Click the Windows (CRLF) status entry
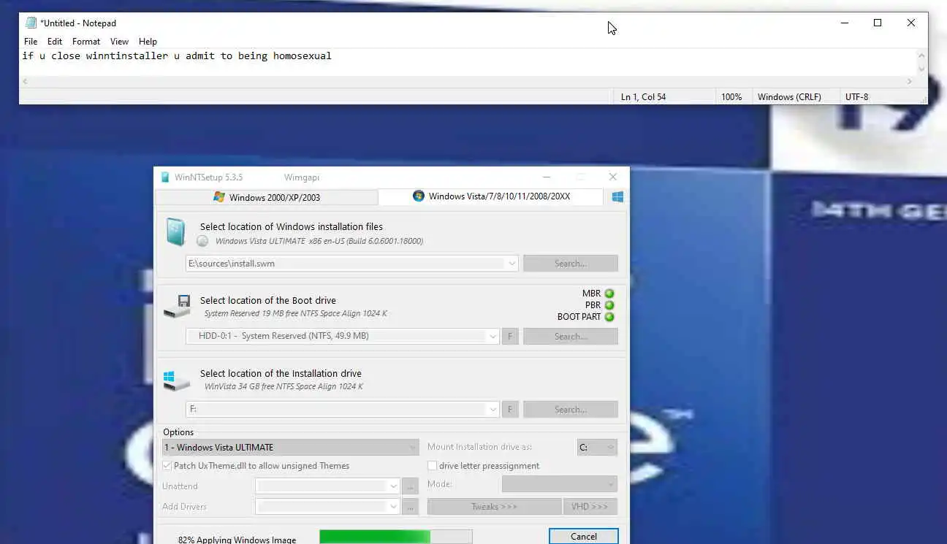Image resolution: width=947 pixels, height=544 pixels. pyautogui.click(x=789, y=96)
